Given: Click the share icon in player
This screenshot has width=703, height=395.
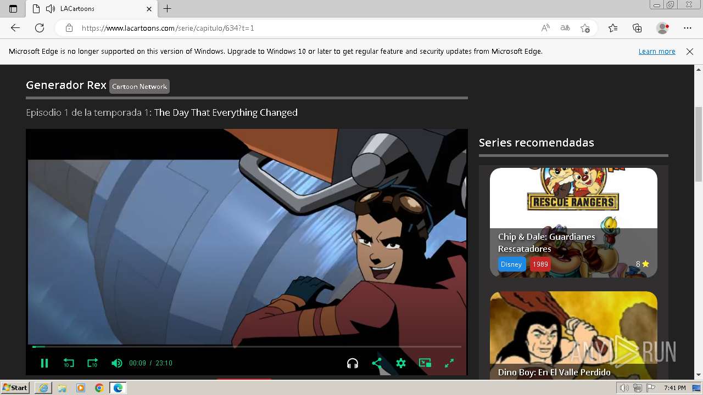Looking at the screenshot, I should [x=377, y=363].
